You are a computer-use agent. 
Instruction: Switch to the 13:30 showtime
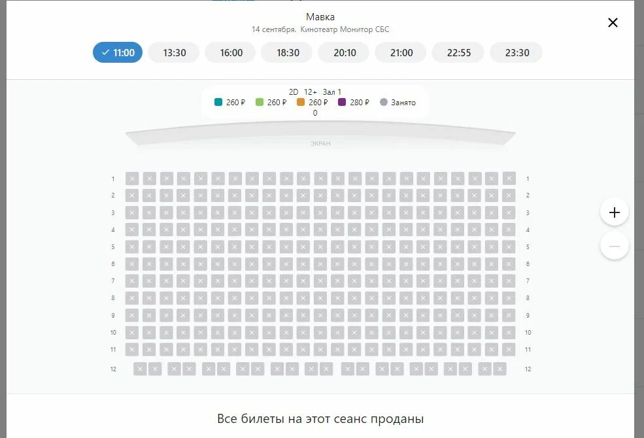tap(175, 53)
